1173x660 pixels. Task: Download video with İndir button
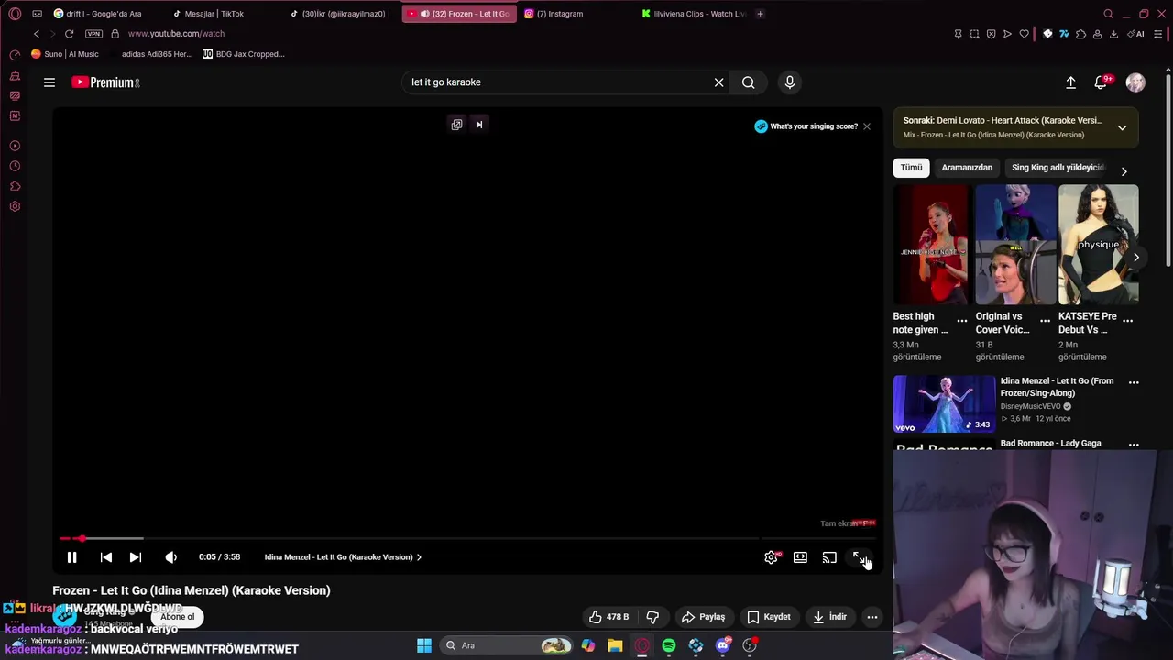tap(829, 617)
